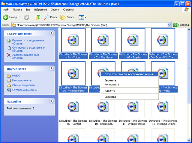Click the red X delete task icon
The image size is (192, 143).
click(x=9, y=55)
